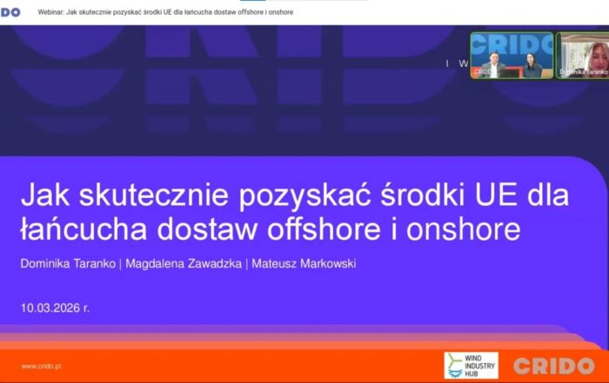Click the Dominika Taranko name label on video
Screen dimensions: 609x383
pyautogui.click(x=583, y=72)
